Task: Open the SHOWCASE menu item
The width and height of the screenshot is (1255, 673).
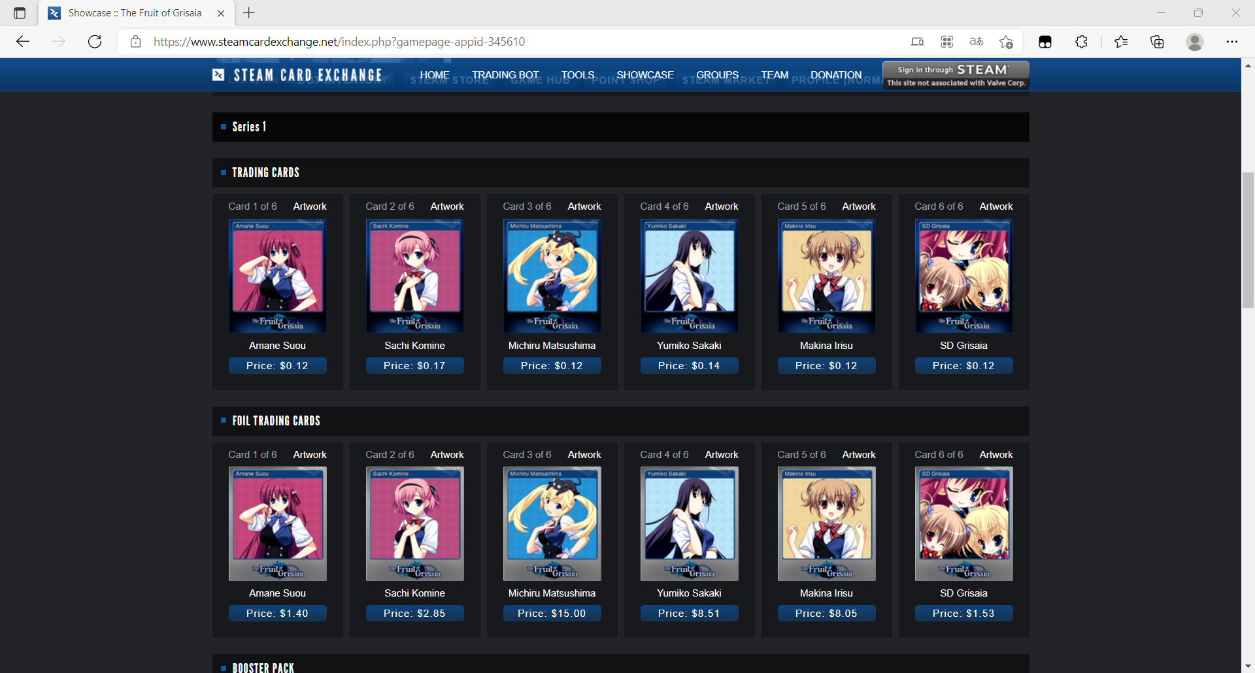Action: click(x=645, y=75)
